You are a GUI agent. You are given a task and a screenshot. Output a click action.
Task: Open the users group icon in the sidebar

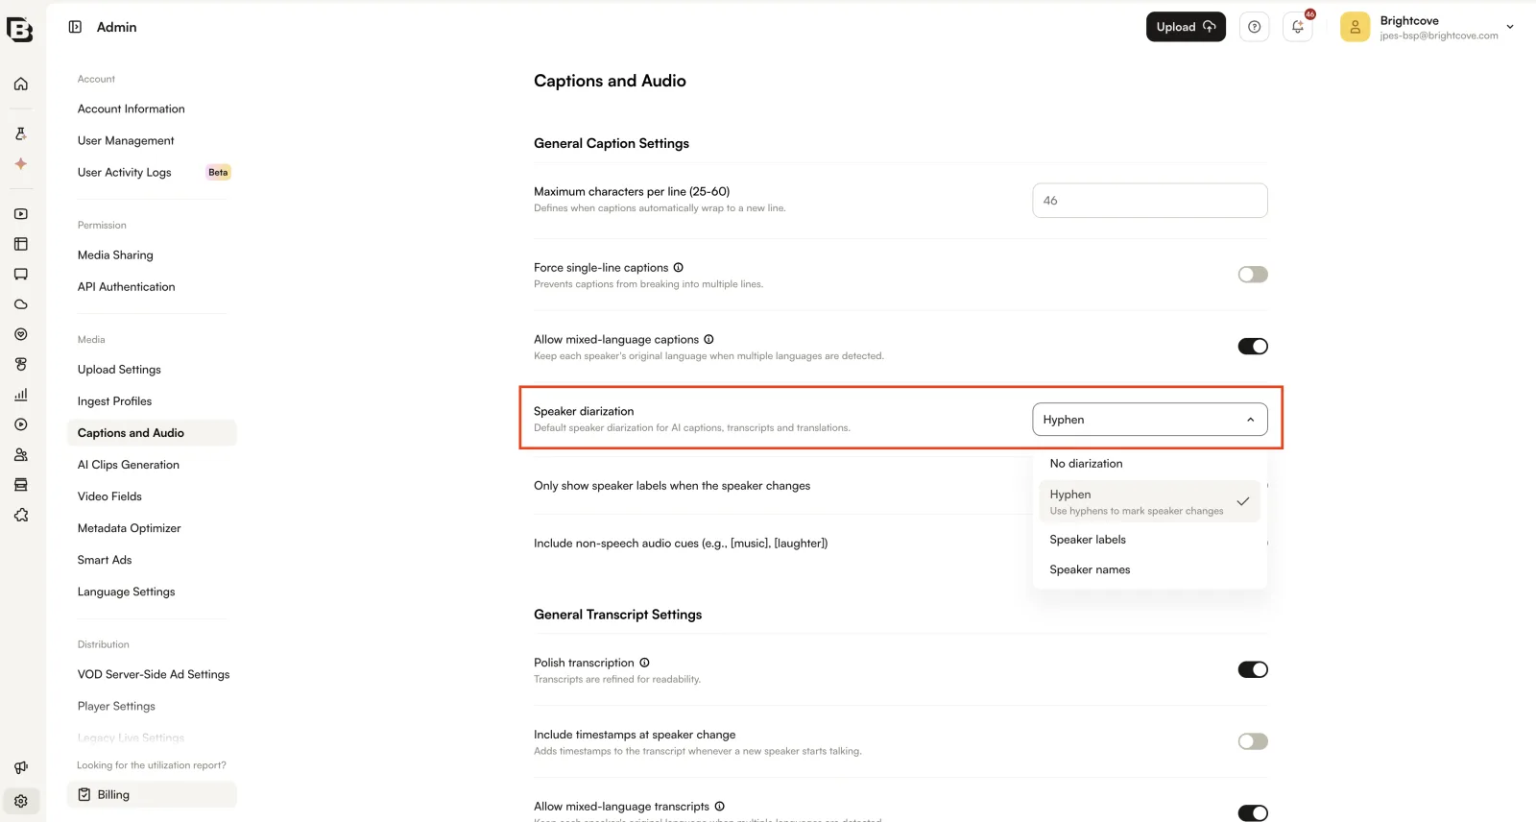[x=21, y=455]
